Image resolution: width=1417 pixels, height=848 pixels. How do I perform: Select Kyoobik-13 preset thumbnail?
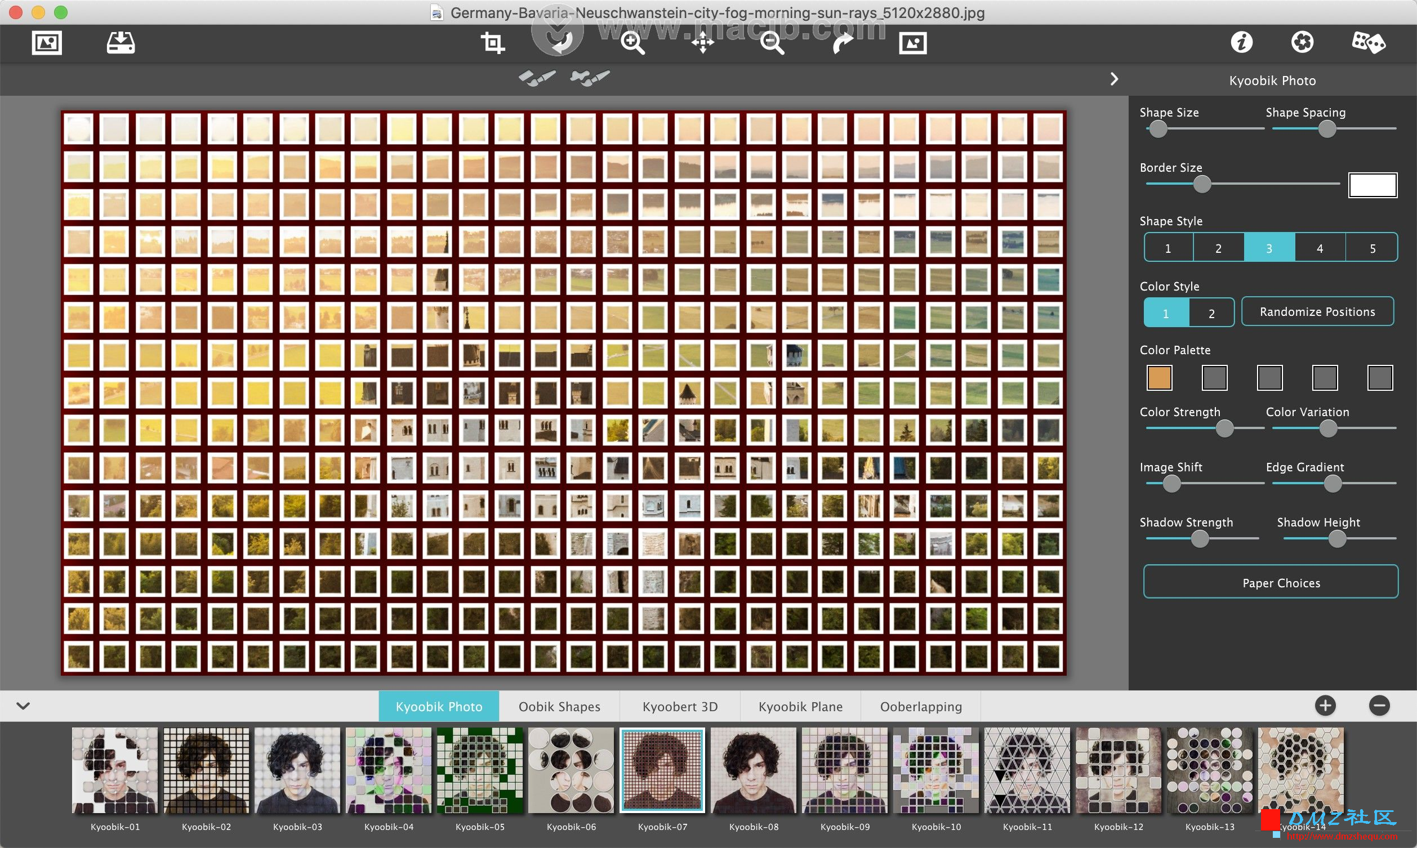1210,770
